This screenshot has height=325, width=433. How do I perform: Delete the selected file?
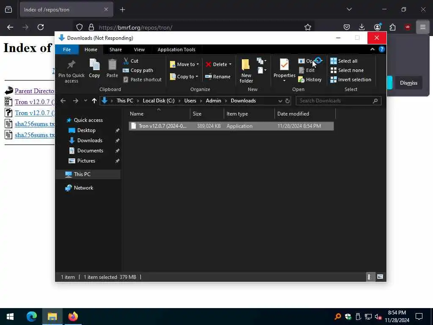(216, 64)
